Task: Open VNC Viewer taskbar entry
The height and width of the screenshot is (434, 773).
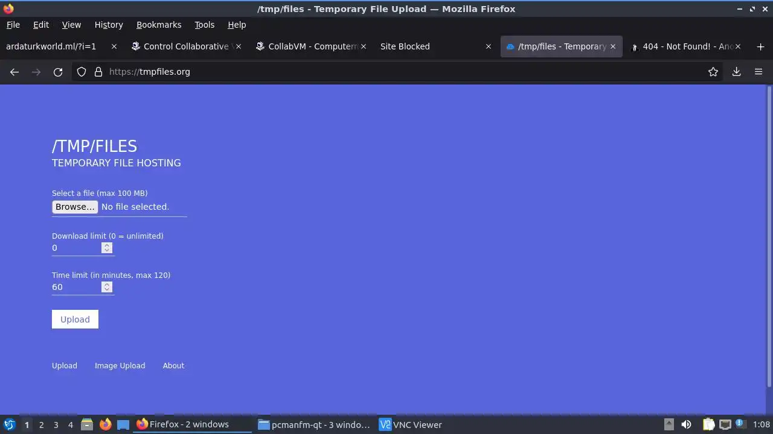Action: click(411, 425)
